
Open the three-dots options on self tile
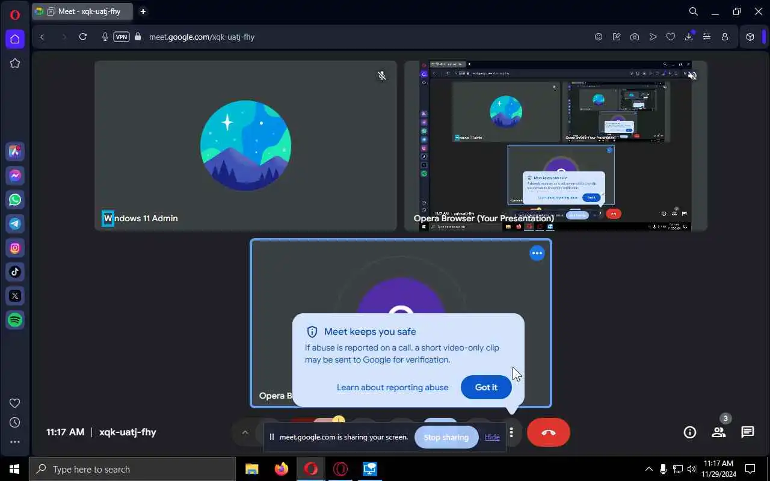(537, 253)
